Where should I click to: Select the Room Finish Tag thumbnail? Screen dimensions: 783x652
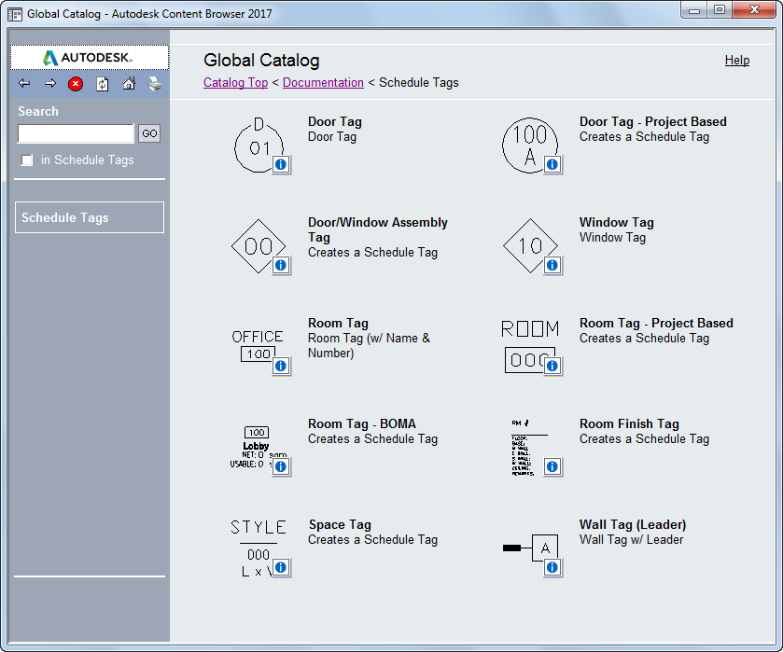tap(529, 448)
